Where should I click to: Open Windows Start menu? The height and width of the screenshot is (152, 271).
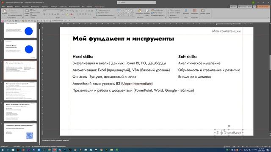coord(3,150)
